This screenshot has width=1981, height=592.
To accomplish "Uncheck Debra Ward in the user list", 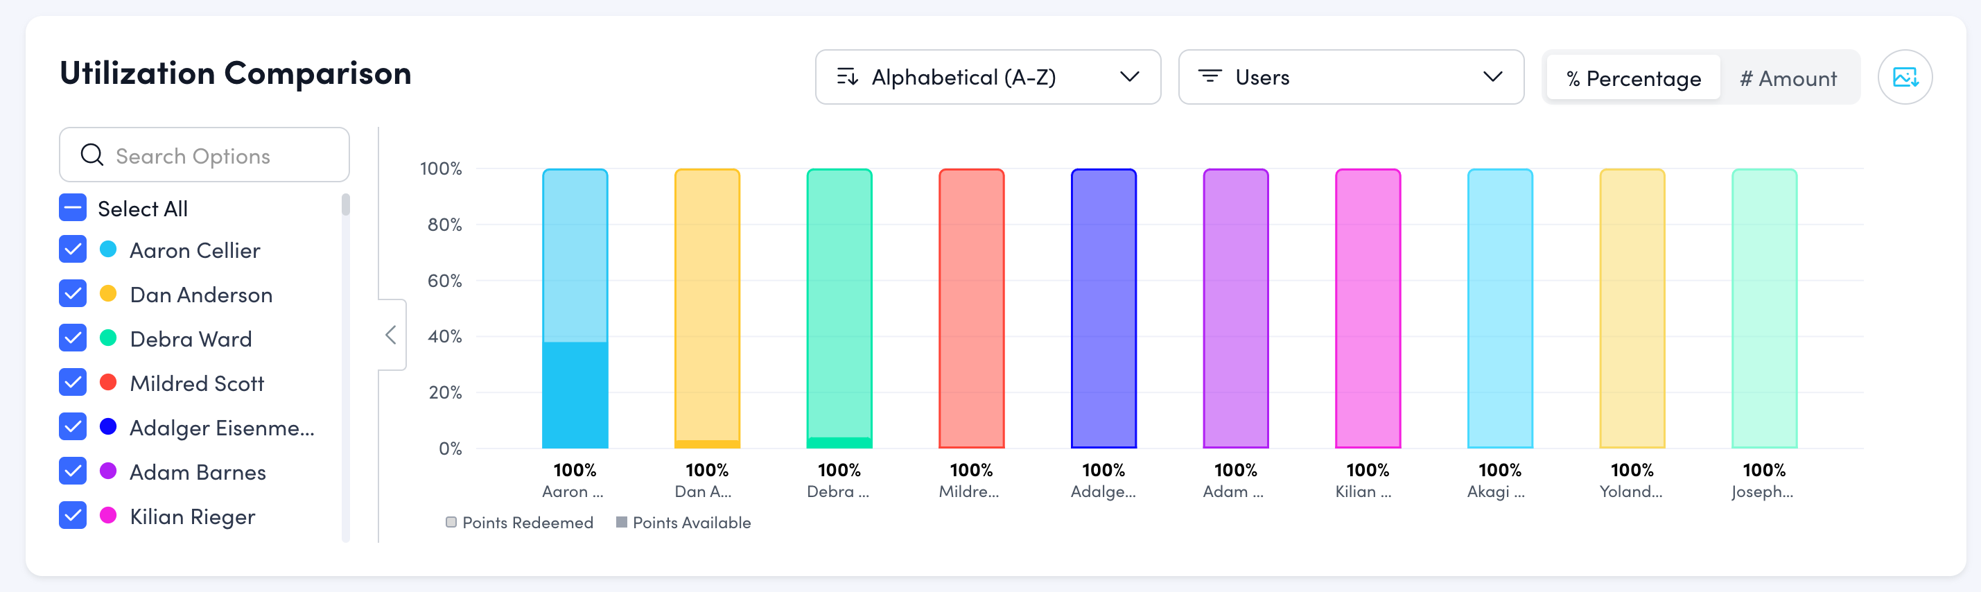I will 71,338.
